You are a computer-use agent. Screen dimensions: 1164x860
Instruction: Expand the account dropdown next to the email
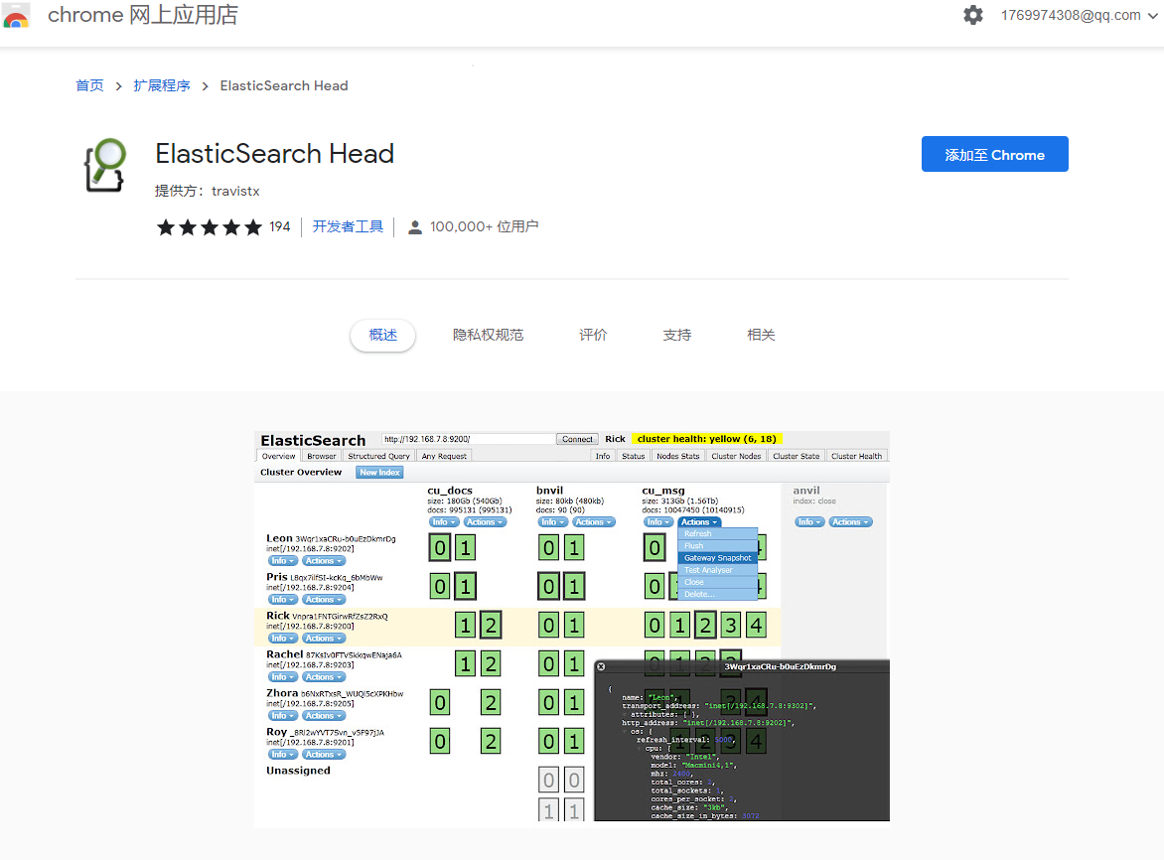tap(1153, 16)
